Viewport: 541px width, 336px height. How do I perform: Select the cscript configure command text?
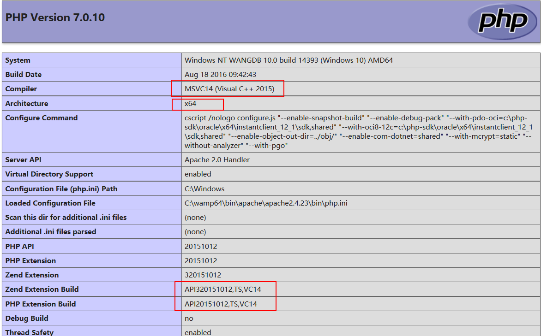pyautogui.click(x=359, y=132)
